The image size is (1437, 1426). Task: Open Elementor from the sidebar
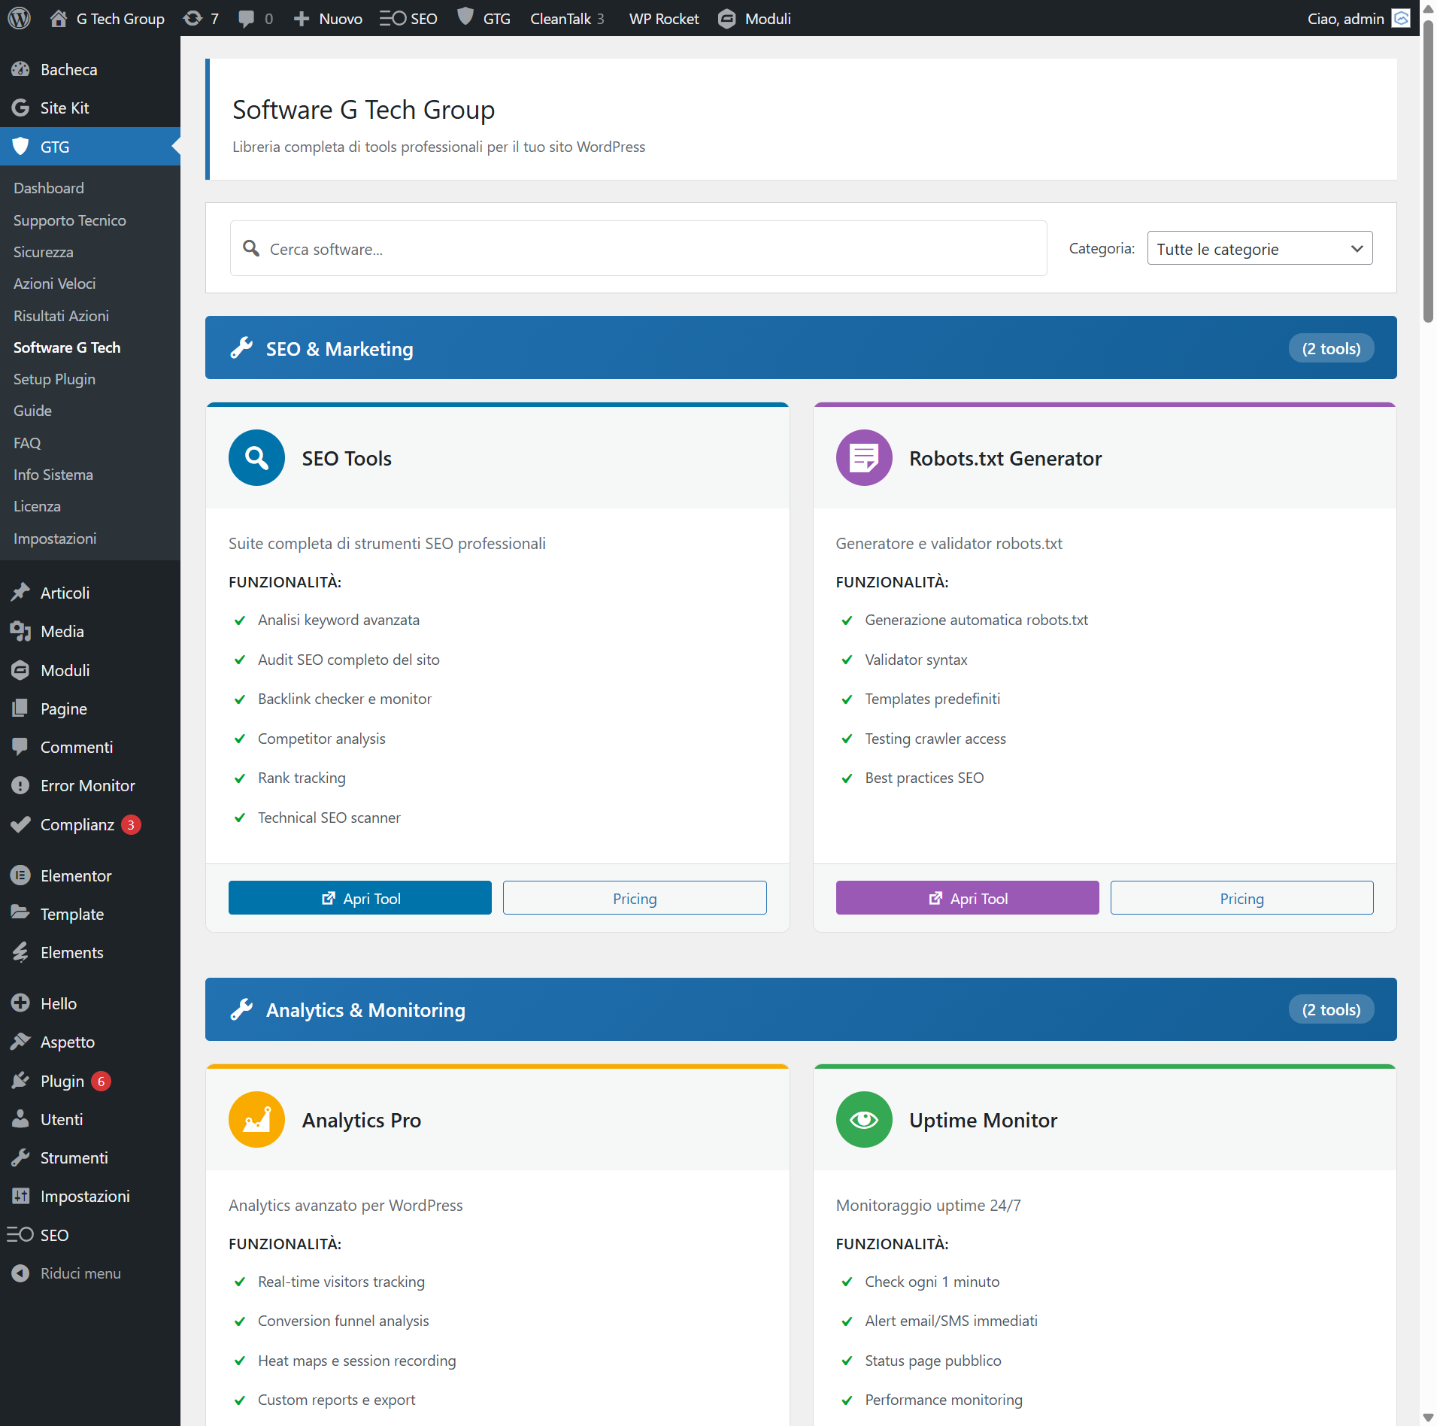(75, 875)
